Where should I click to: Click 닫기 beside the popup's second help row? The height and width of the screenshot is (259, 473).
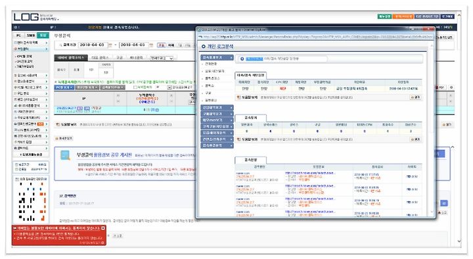click(x=415, y=139)
